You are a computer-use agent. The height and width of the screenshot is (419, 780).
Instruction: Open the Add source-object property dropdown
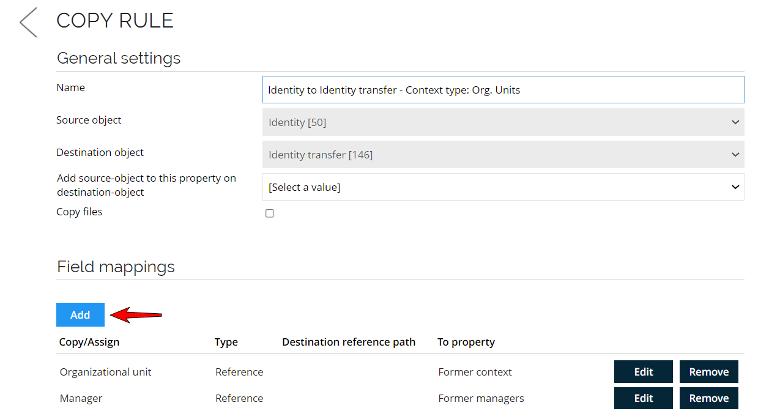coord(503,187)
